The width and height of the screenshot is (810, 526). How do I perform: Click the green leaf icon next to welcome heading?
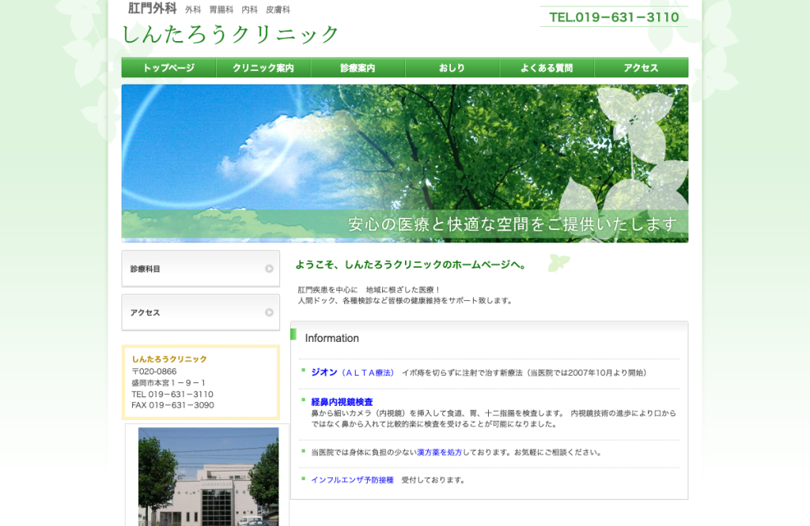(559, 262)
